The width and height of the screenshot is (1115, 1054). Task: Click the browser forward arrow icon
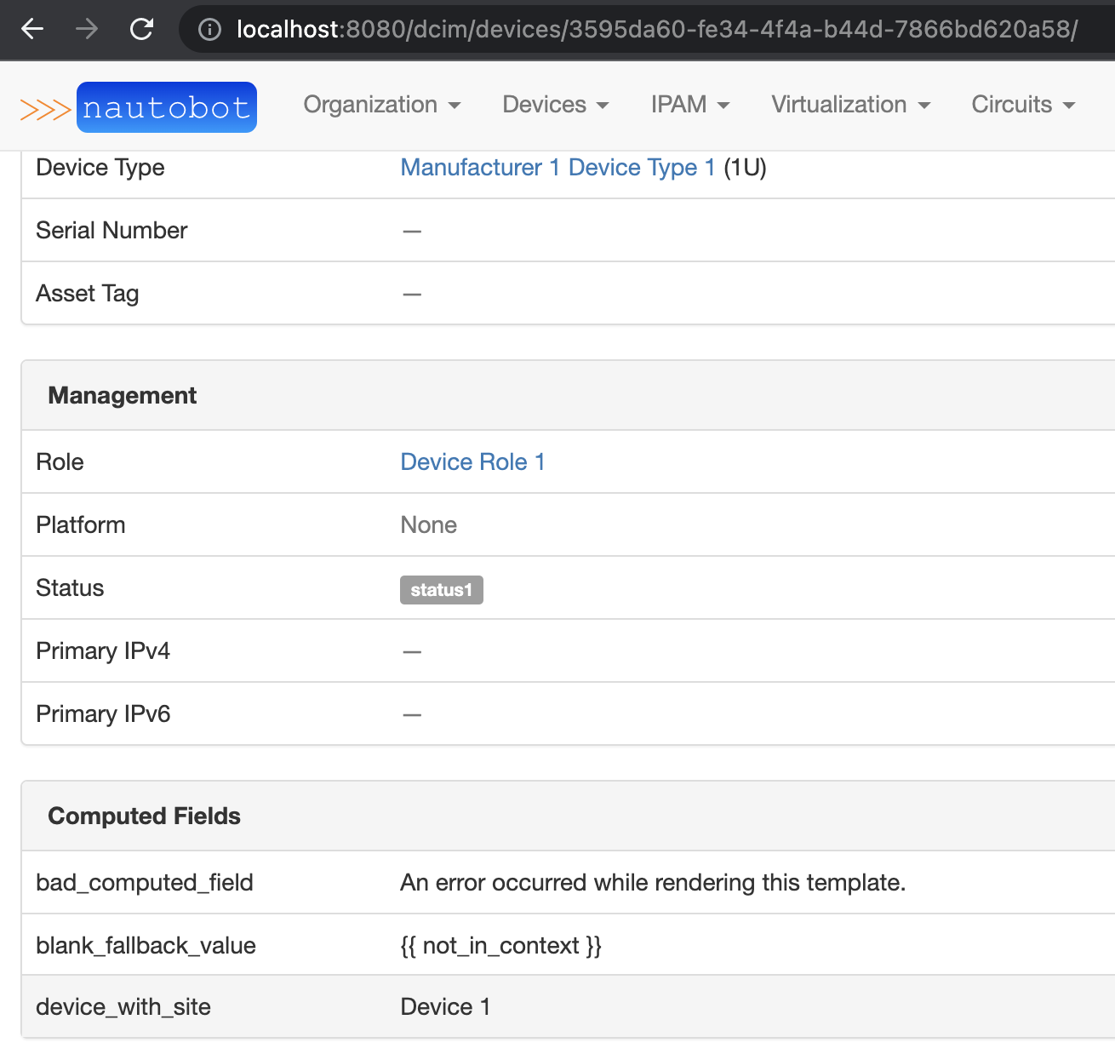[86, 30]
